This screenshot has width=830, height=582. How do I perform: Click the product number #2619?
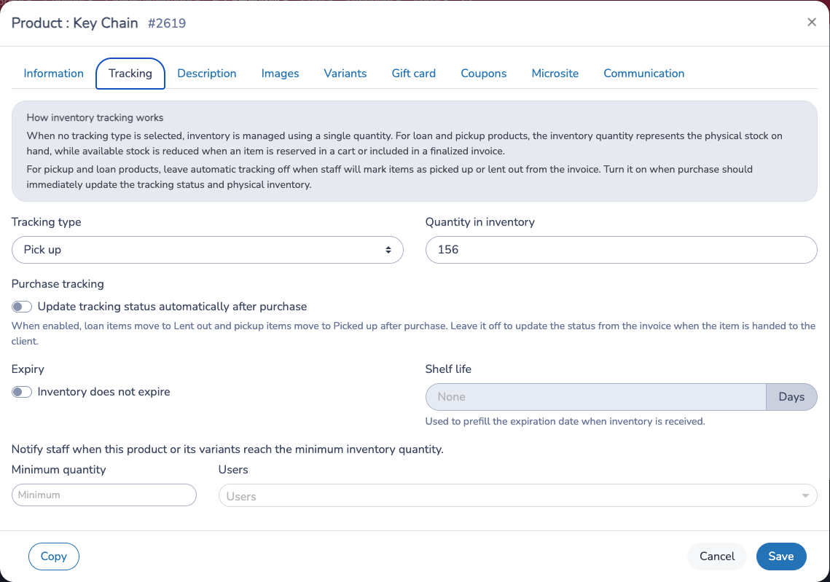[x=167, y=23]
